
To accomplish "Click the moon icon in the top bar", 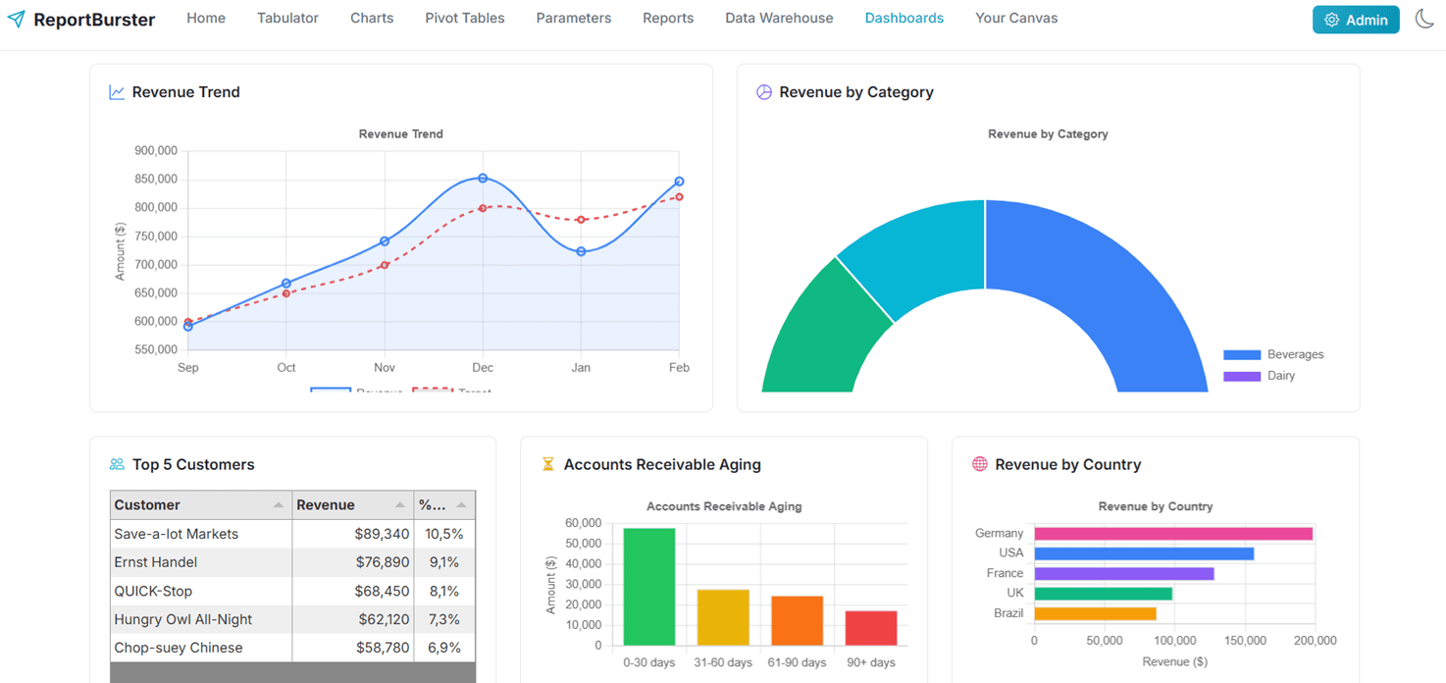I will click(1424, 18).
